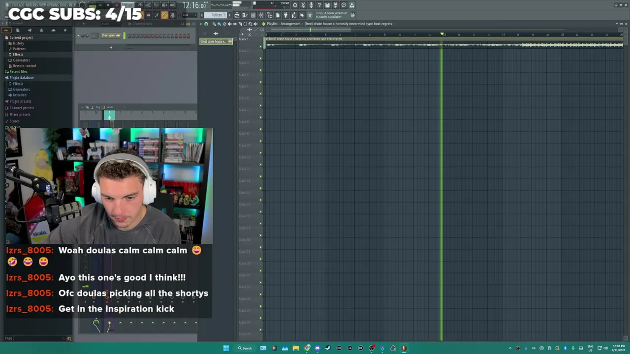Toggle mute LED for playlist Track 2

tap(260, 59)
